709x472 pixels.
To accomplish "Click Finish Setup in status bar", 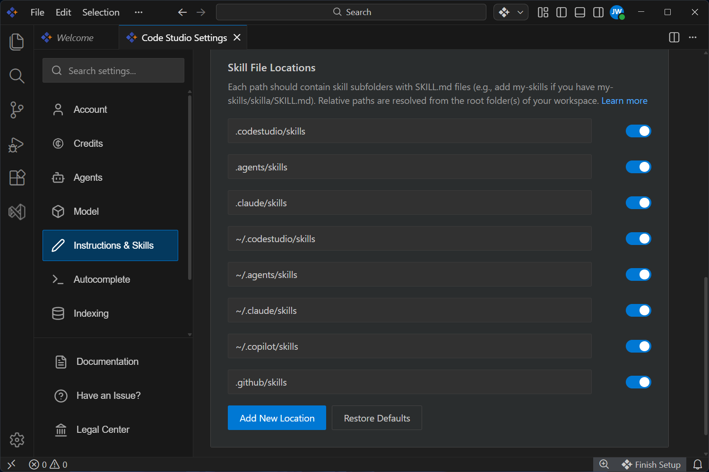I will pos(651,464).
